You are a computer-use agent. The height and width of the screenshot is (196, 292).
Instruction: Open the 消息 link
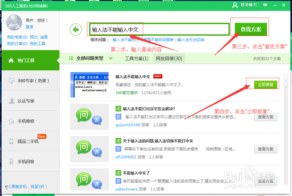44,37
